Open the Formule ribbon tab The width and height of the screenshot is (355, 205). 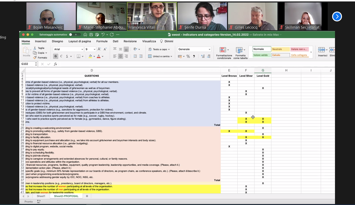(x=102, y=41)
